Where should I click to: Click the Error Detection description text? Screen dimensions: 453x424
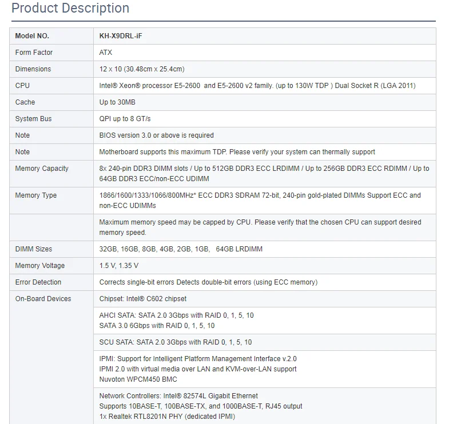(x=208, y=282)
